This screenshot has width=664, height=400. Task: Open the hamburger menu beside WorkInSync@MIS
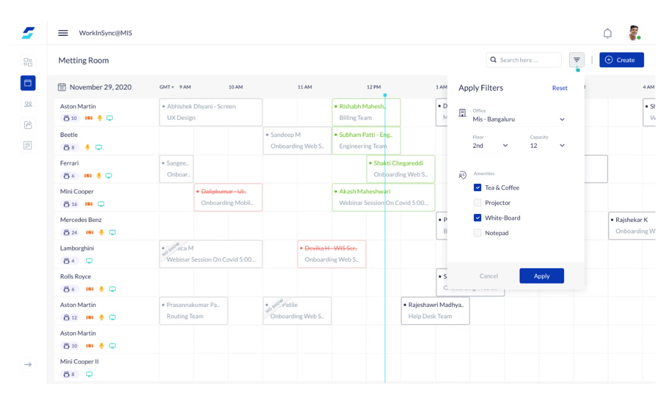63,33
